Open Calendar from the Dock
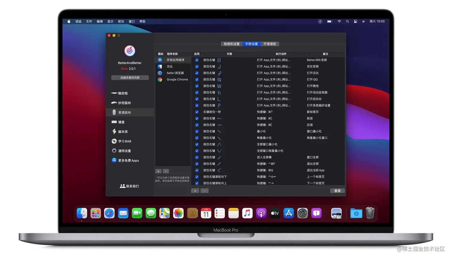Screen dimensions: 452x259 [x=206, y=213]
